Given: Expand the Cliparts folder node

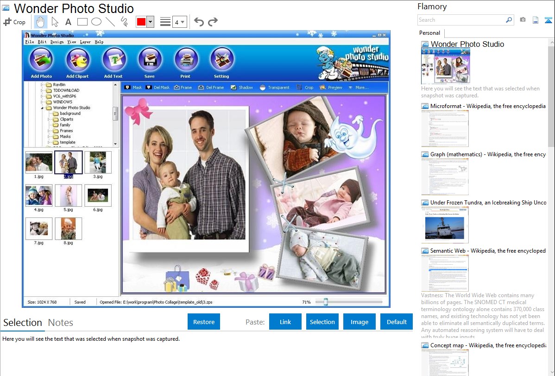Looking at the screenshot, I should click(49, 120).
